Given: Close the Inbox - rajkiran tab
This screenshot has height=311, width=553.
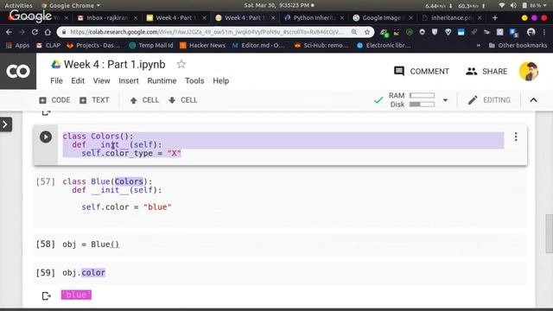Looking at the screenshot, I should [x=136, y=17].
